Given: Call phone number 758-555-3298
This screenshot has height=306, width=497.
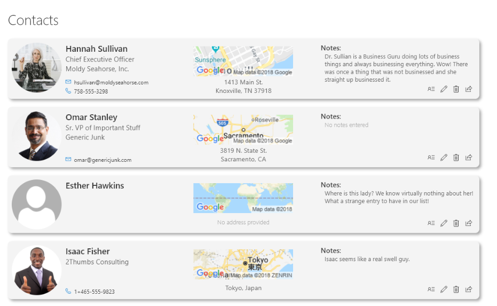Looking at the screenshot, I should (91, 91).
